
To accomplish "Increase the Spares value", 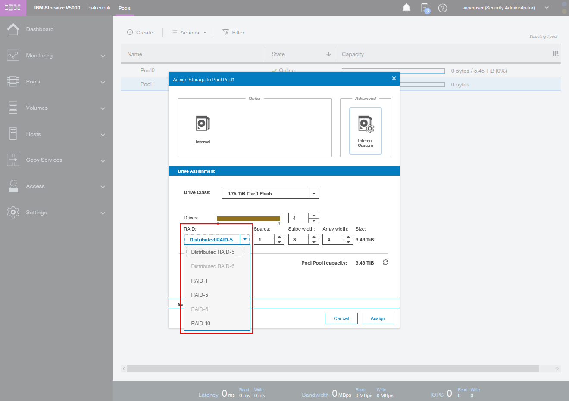I will [x=279, y=237].
